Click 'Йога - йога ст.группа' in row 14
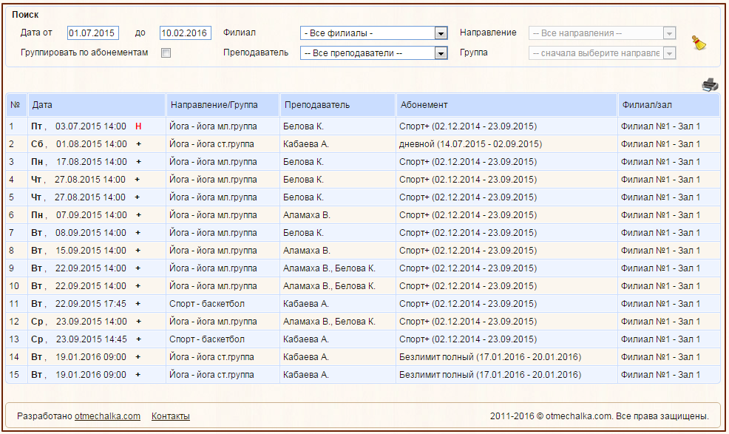This screenshot has width=729, height=434. point(211,357)
